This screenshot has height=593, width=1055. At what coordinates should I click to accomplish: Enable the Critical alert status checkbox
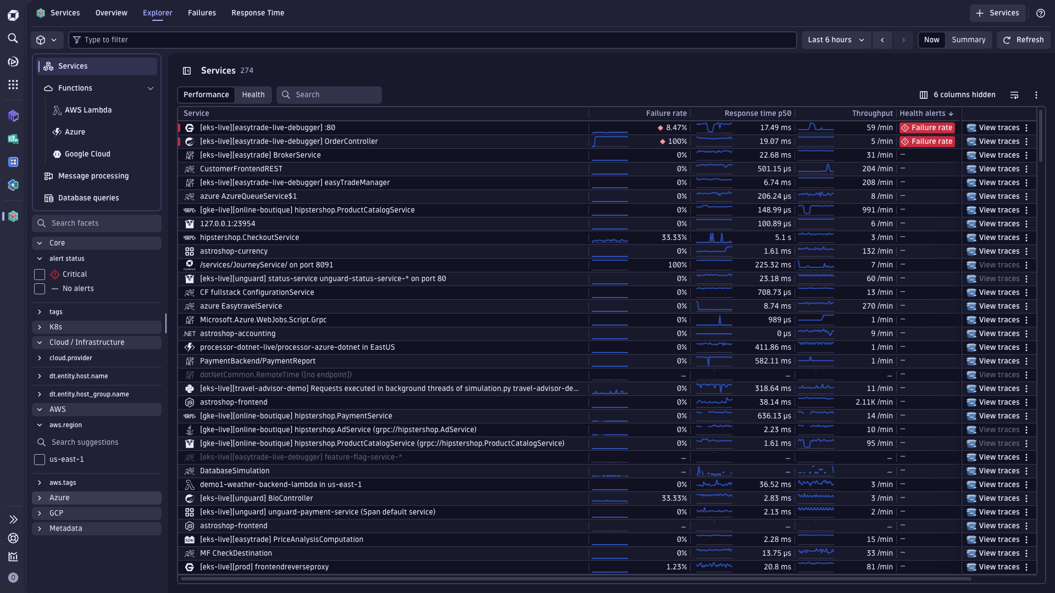(x=39, y=274)
